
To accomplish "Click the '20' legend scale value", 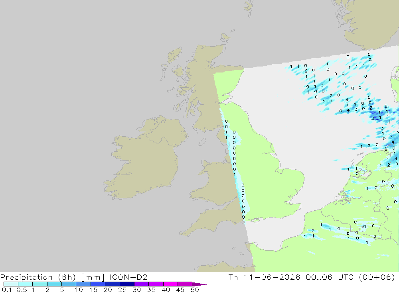I will (108, 290).
